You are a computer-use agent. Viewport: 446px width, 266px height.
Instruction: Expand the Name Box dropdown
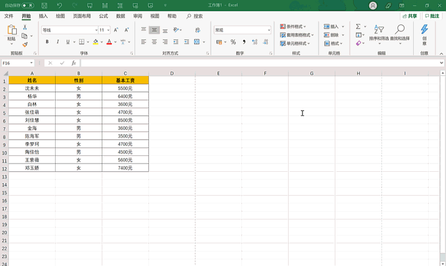click(x=31, y=63)
